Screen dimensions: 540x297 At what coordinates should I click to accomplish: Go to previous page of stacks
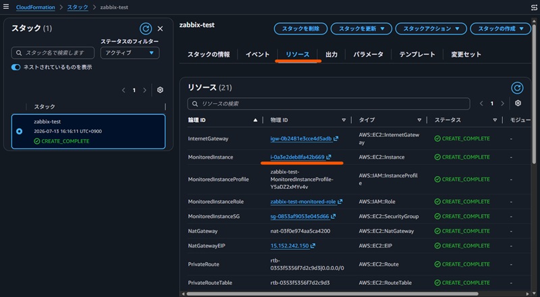124,90
